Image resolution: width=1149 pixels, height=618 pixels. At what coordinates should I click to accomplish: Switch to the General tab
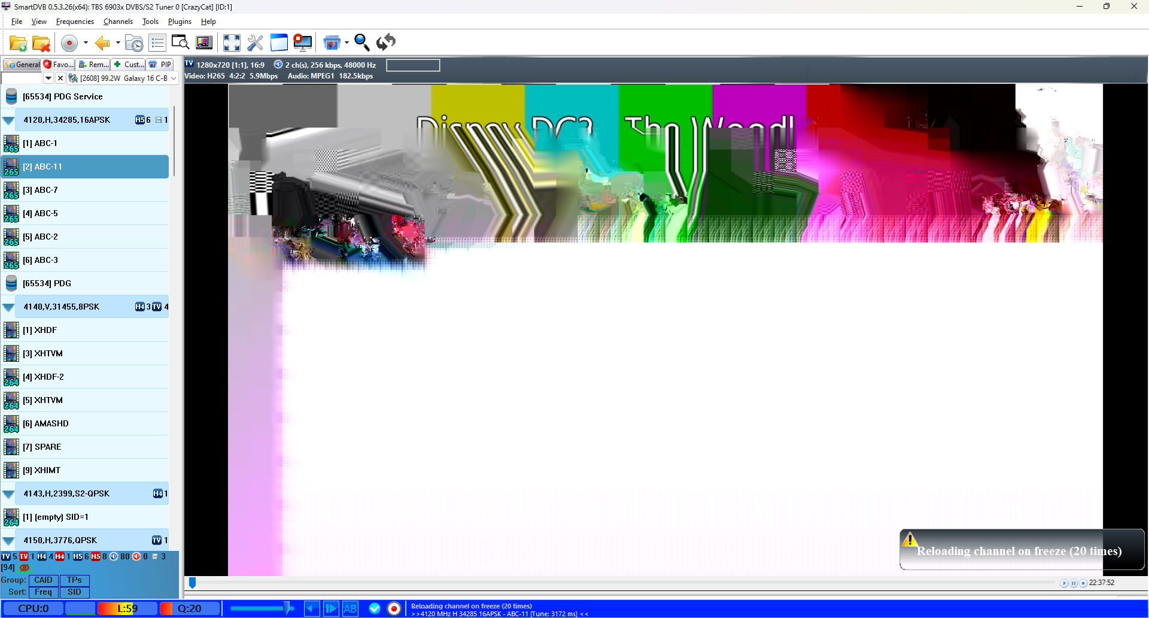(22, 65)
